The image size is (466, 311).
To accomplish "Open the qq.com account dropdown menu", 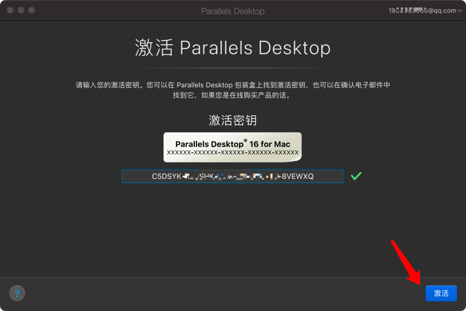I will point(425,10).
